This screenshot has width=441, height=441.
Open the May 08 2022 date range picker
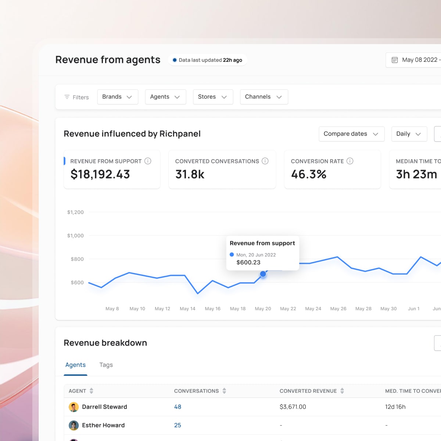pyautogui.click(x=413, y=60)
